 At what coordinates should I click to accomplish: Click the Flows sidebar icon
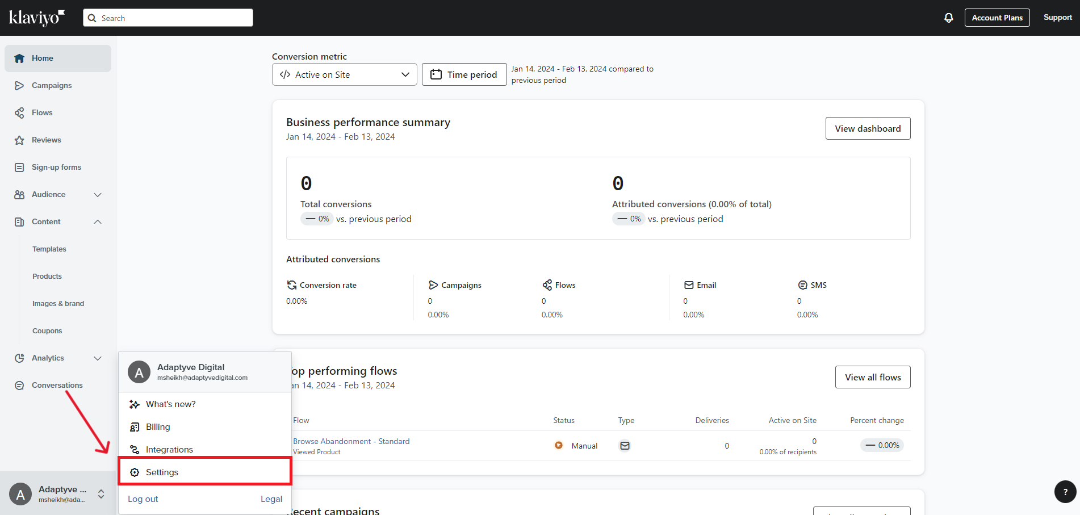[x=19, y=113]
